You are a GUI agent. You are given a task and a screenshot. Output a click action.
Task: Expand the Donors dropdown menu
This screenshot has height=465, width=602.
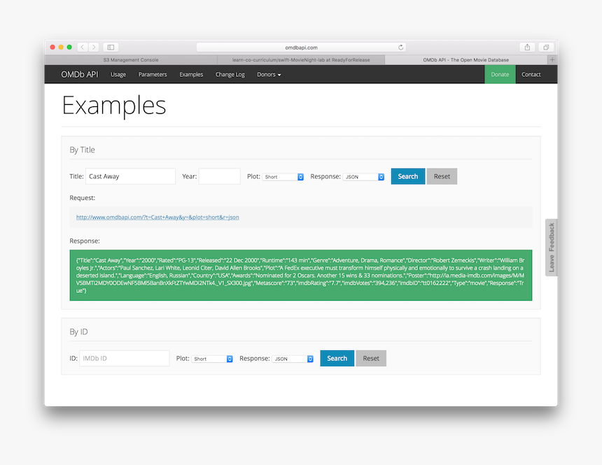coord(269,74)
